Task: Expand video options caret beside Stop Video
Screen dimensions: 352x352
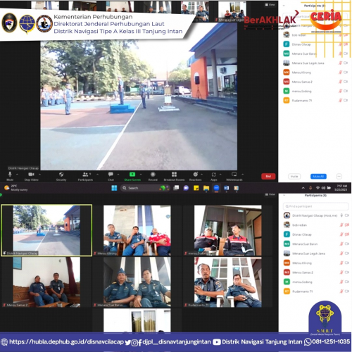Action: coord(39,175)
